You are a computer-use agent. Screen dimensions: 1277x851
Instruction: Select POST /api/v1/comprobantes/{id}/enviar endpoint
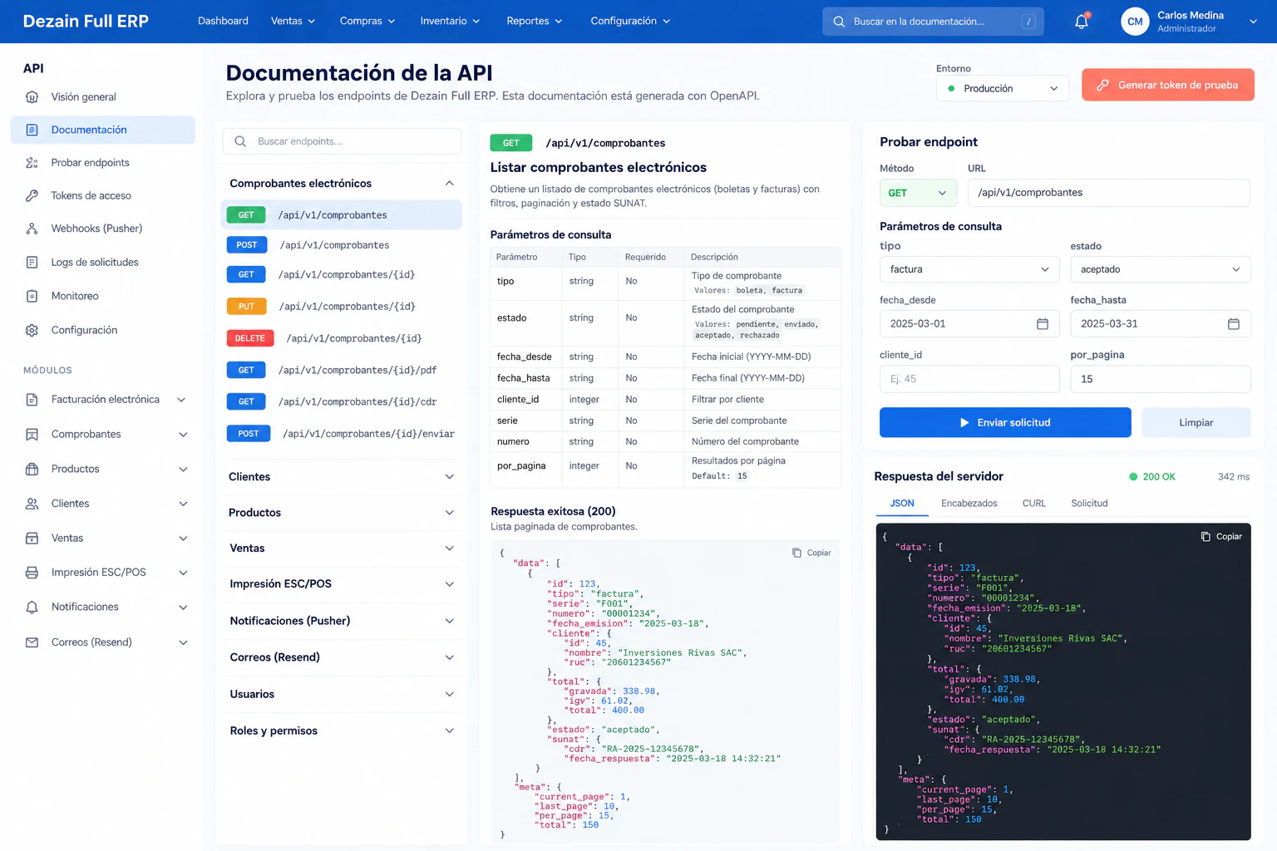tap(342, 434)
